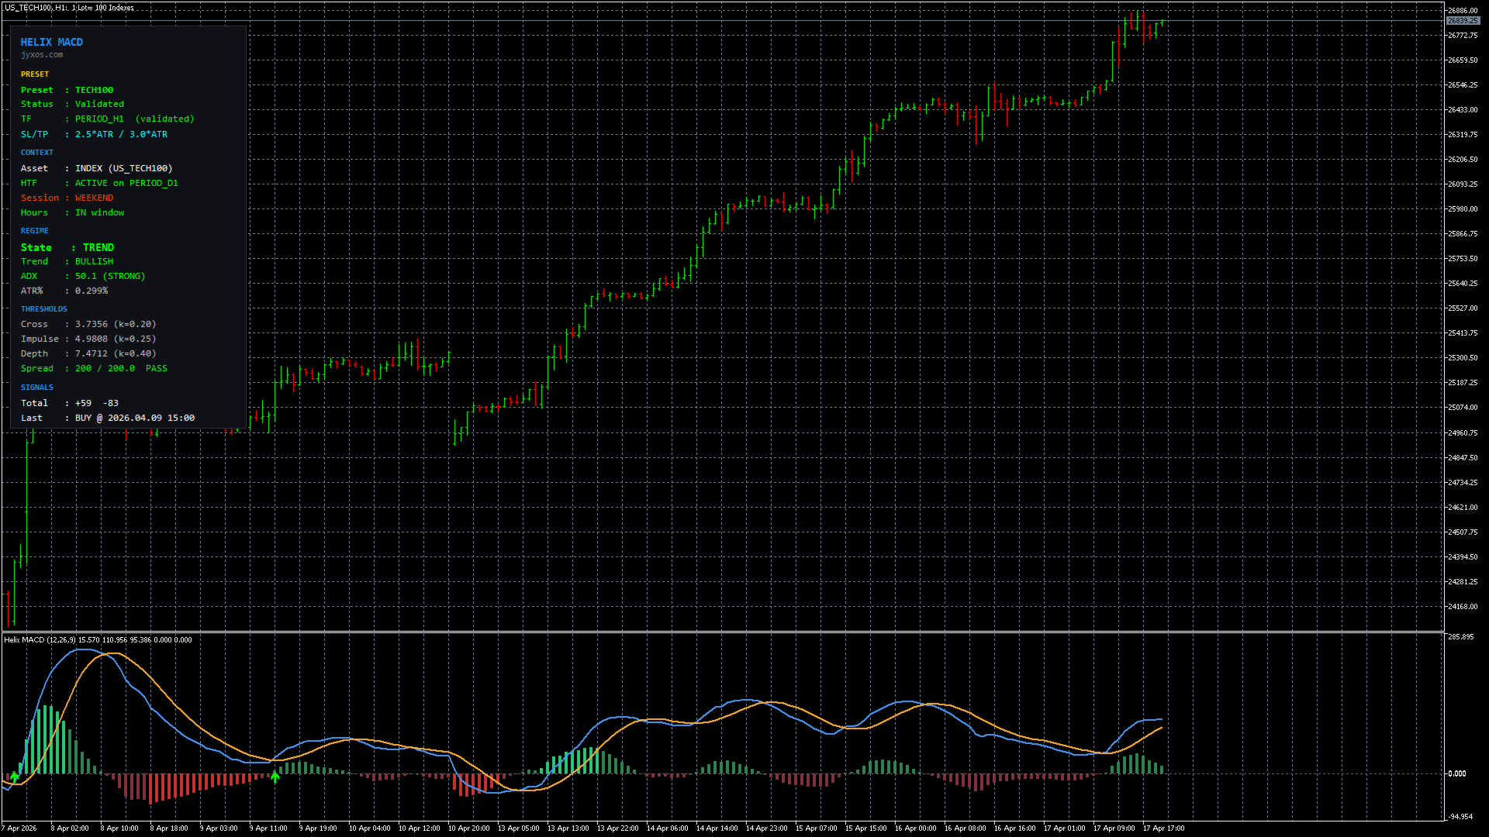
Task: Click the Preset : TECH100 row
Action: [x=67, y=91]
